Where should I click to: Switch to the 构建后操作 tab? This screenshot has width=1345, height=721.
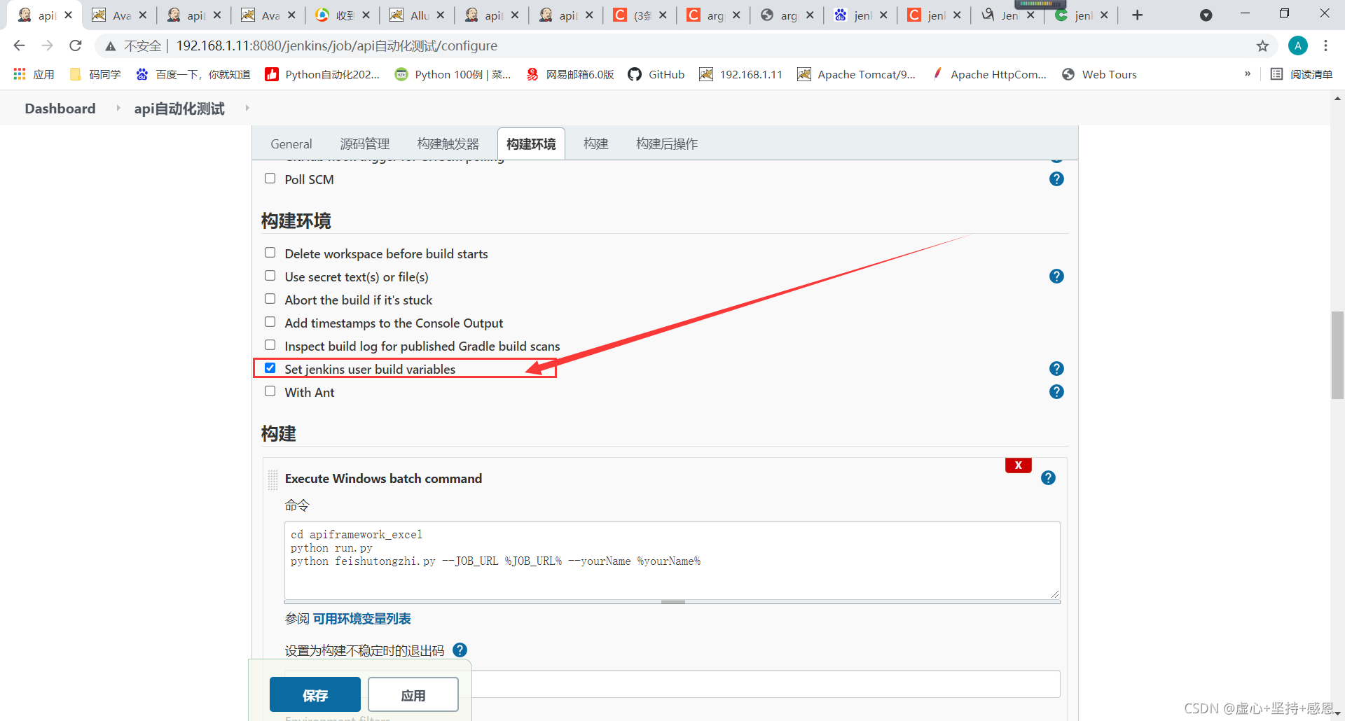(667, 143)
